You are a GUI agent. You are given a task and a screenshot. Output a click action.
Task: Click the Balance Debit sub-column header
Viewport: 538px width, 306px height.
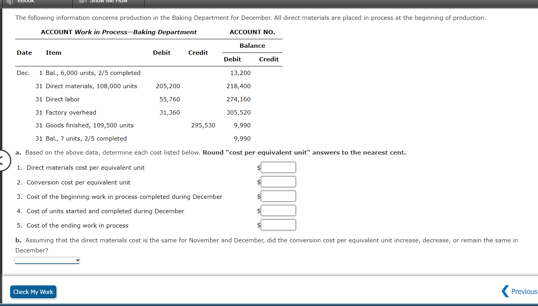(x=232, y=59)
